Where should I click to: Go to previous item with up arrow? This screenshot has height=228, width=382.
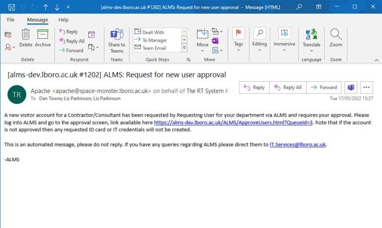coord(45,7)
